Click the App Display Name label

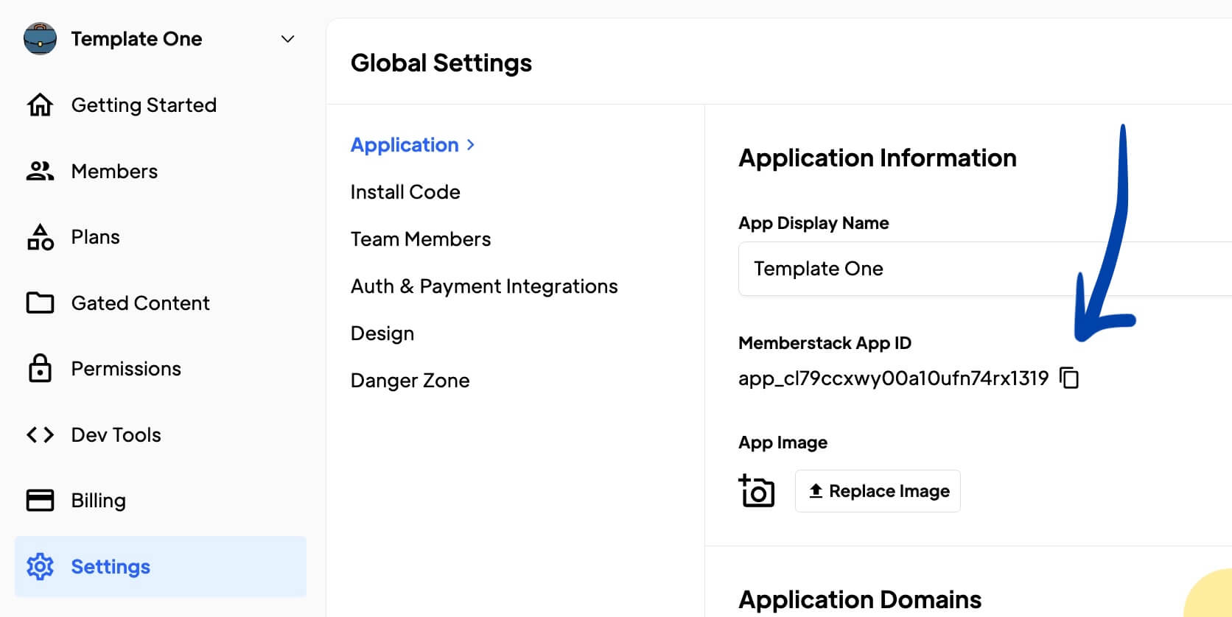coord(813,223)
